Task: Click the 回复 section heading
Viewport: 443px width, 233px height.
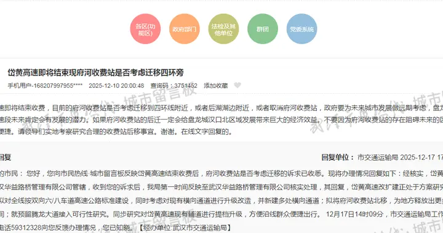Action: click(x=6, y=157)
